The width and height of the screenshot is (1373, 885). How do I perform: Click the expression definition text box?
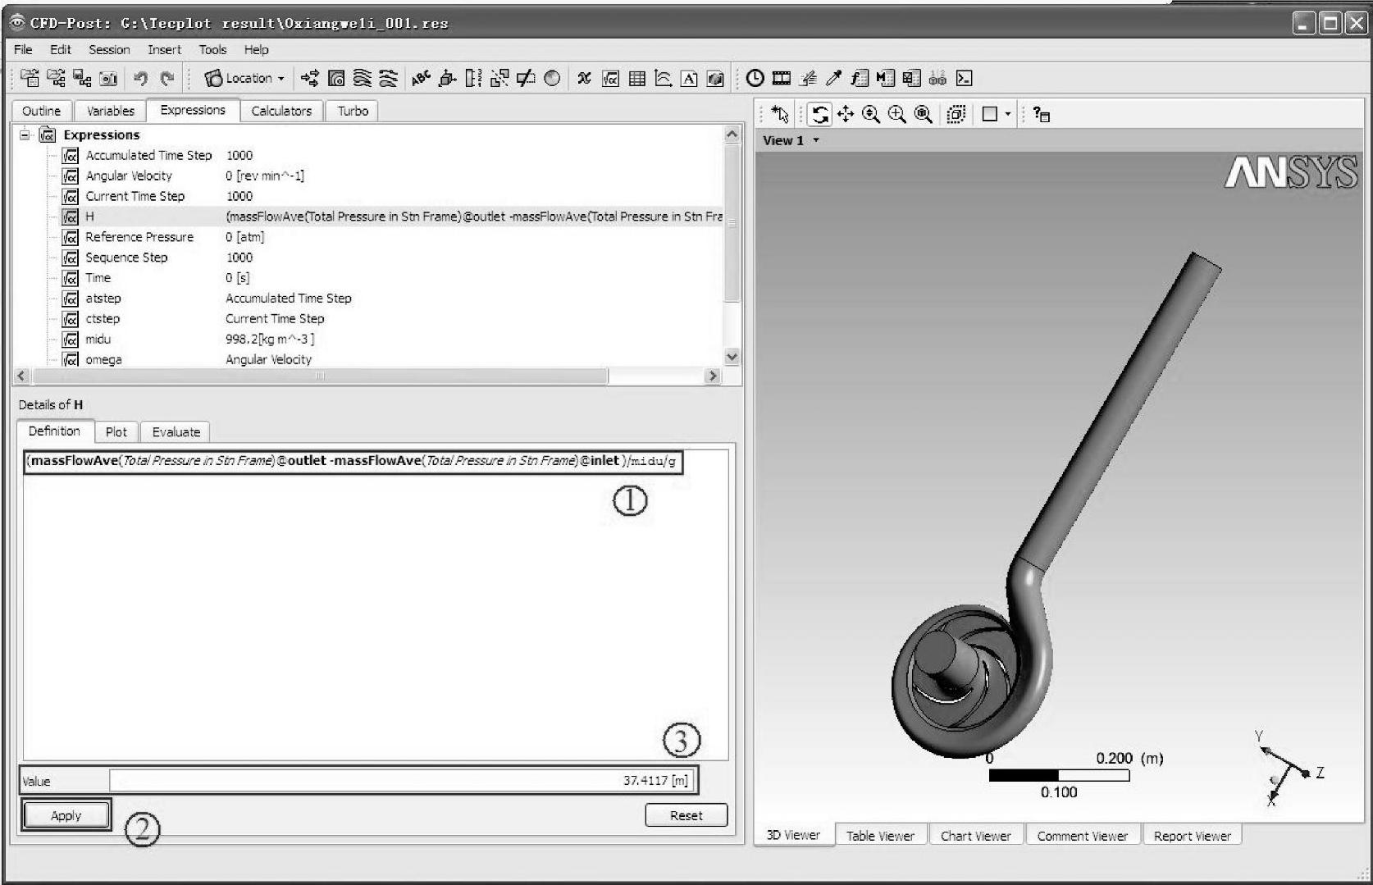click(x=375, y=604)
